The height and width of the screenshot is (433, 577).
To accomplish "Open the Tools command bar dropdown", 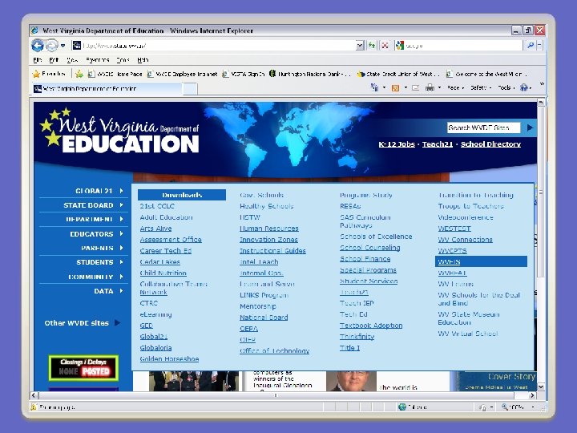I will 506,88.
